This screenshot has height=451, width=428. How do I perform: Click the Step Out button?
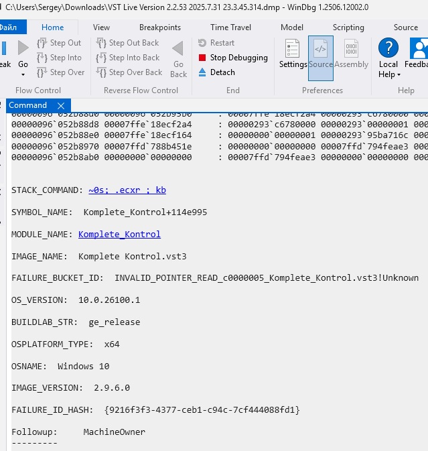coord(59,43)
